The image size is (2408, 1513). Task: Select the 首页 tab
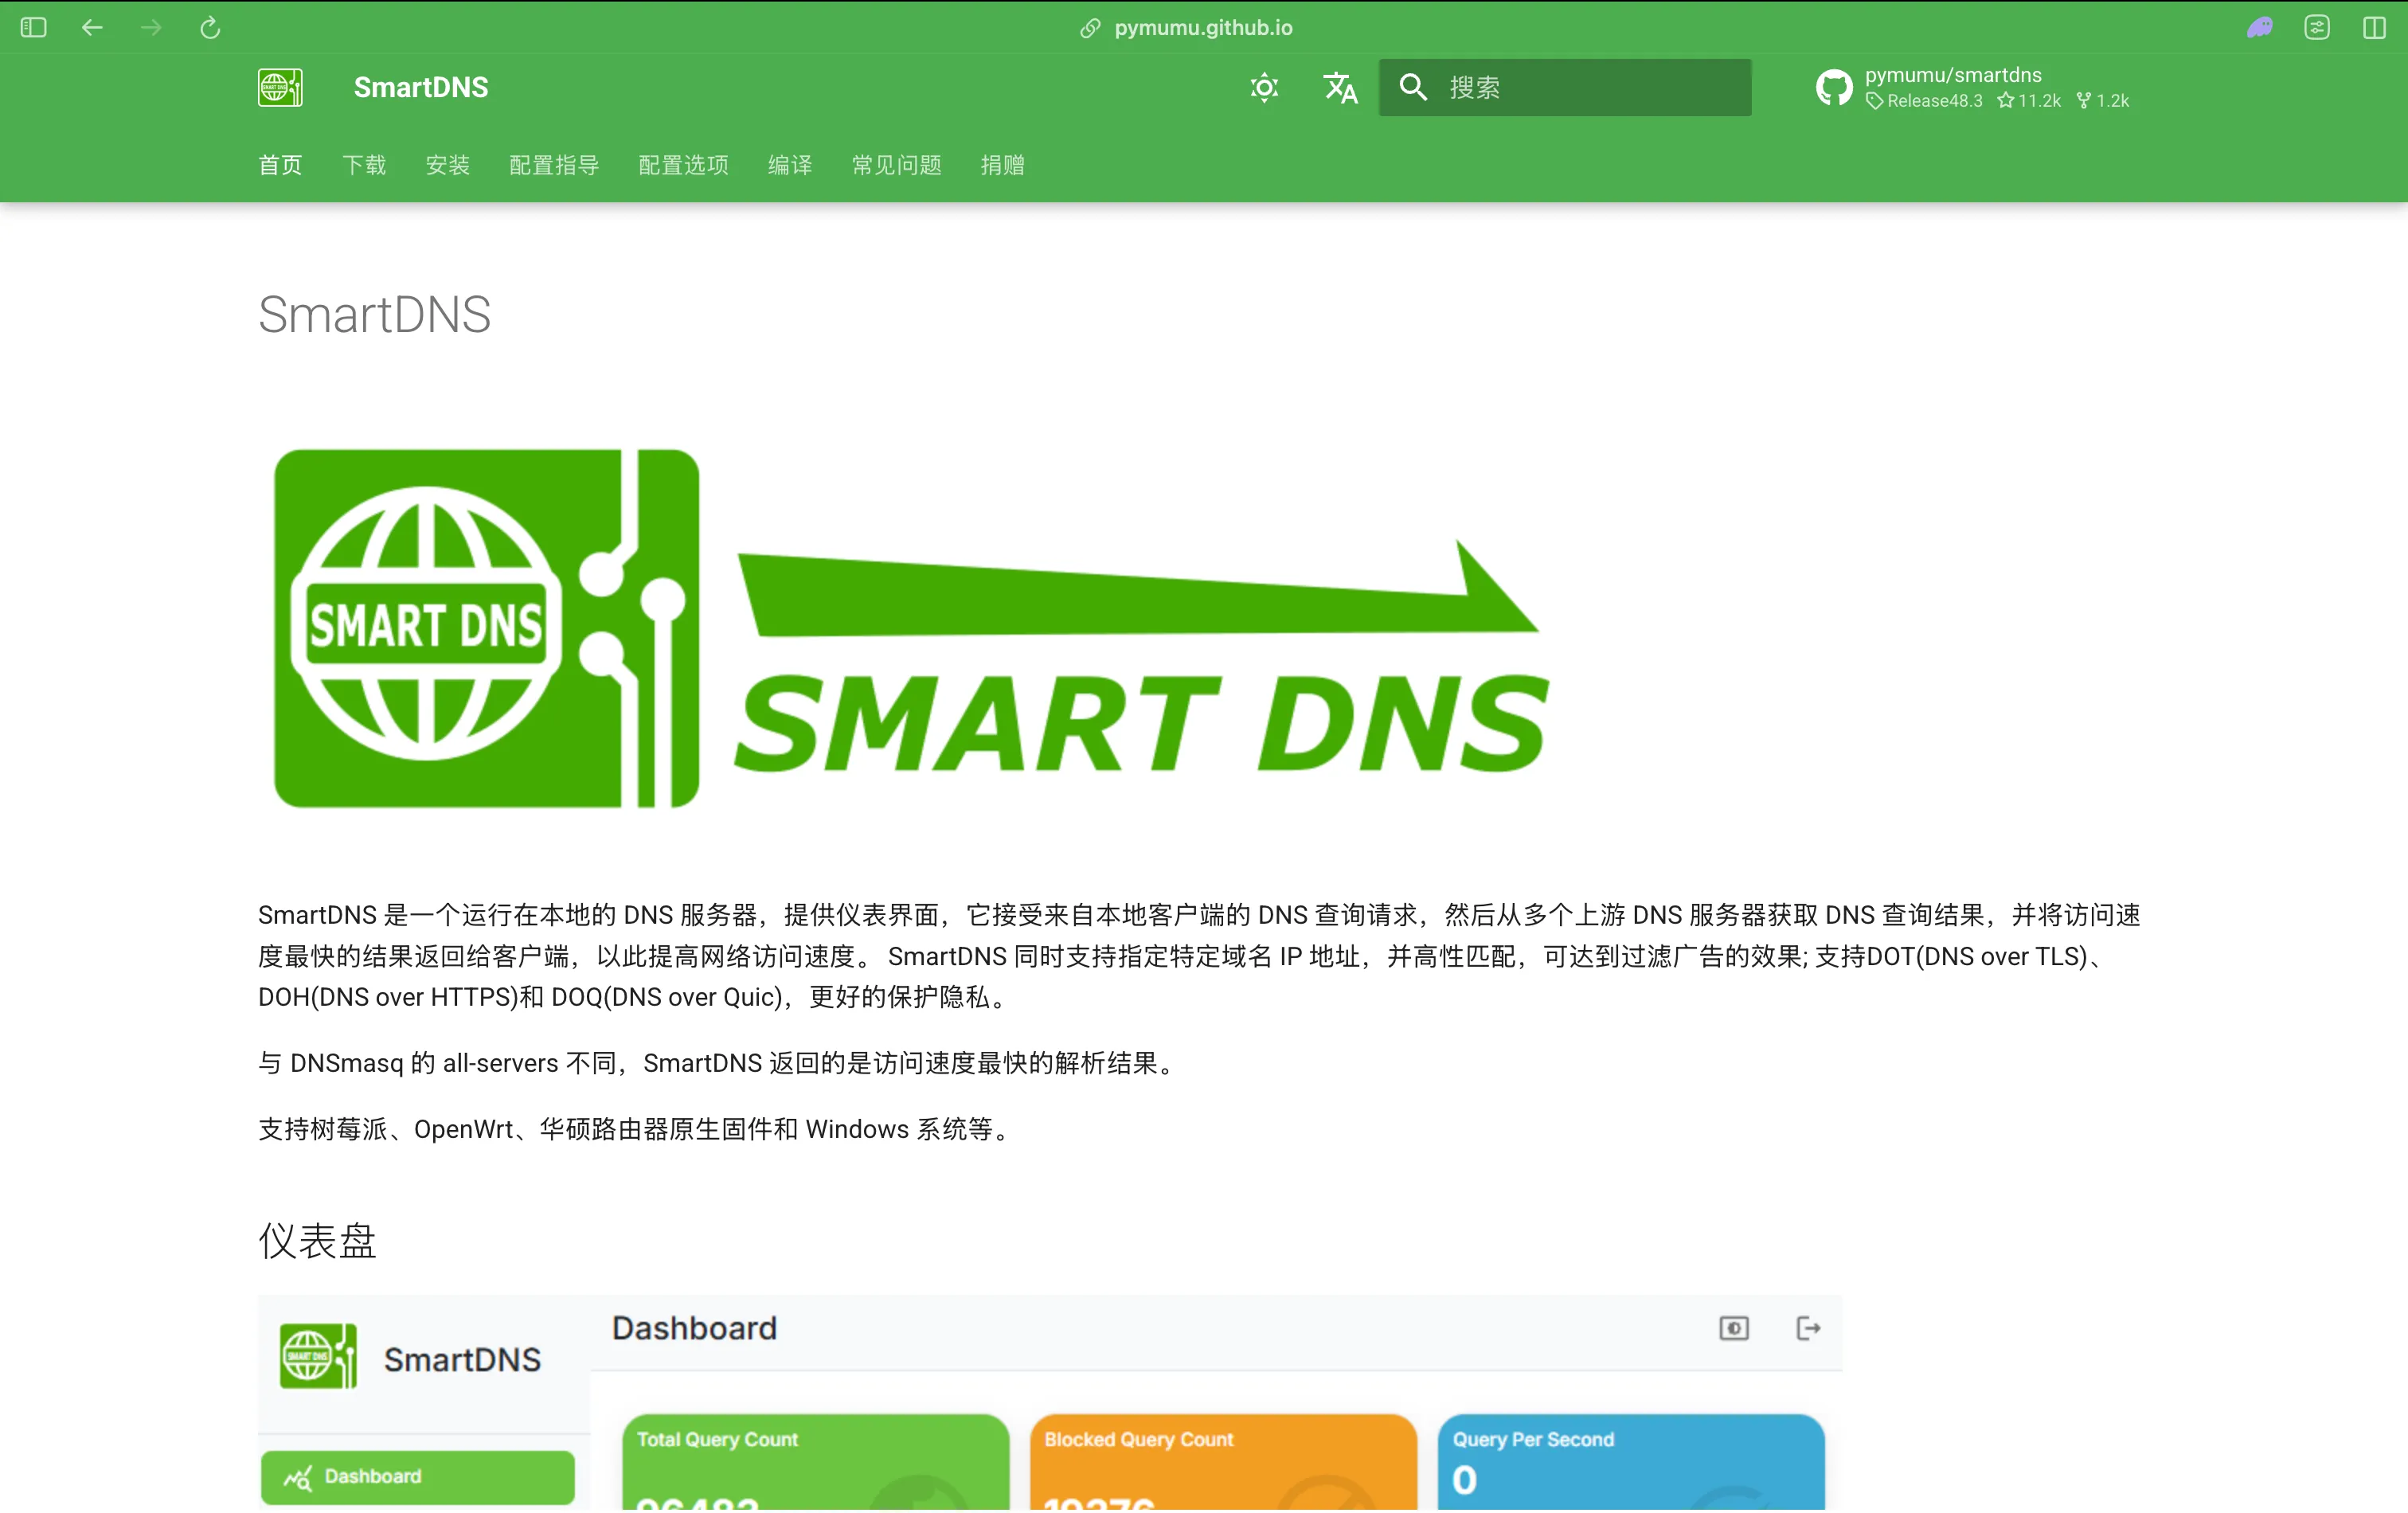tap(280, 165)
